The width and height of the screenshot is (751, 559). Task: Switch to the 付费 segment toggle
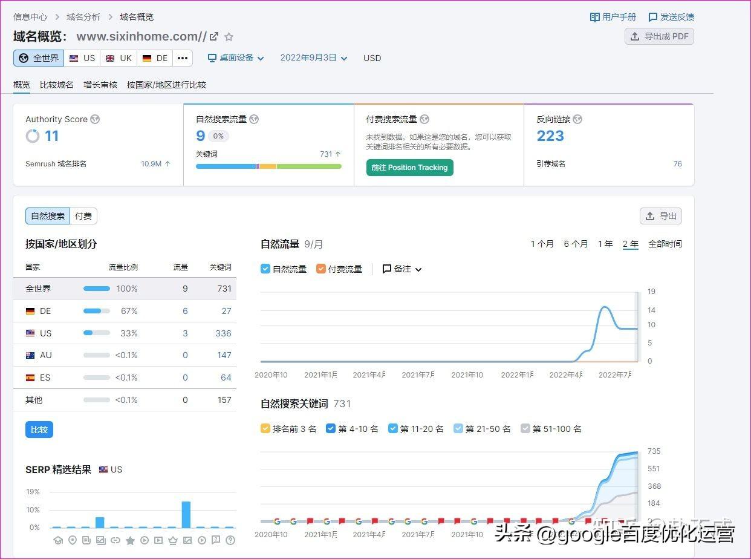[83, 216]
